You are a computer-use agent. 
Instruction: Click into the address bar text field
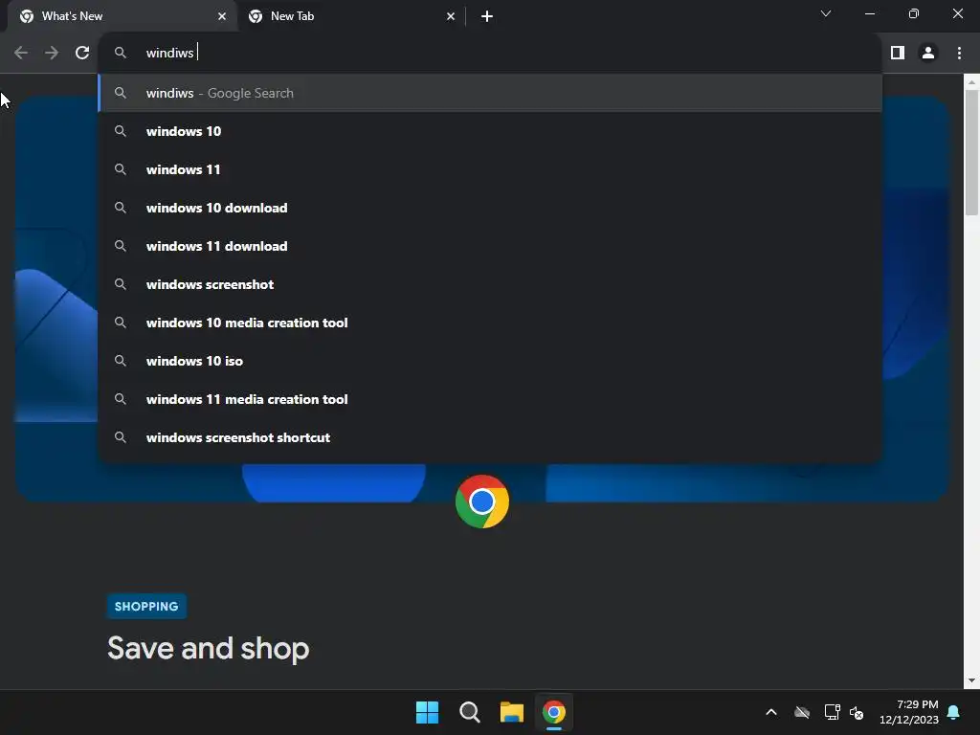(490, 53)
